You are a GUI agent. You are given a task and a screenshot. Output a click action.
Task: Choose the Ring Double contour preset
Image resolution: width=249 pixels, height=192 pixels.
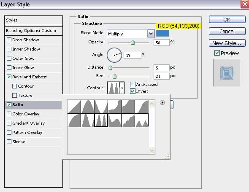coord(101,120)
